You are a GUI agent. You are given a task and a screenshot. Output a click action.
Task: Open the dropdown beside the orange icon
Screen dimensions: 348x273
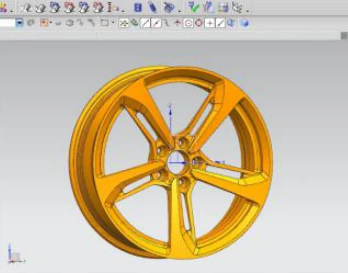pos(50,23)
